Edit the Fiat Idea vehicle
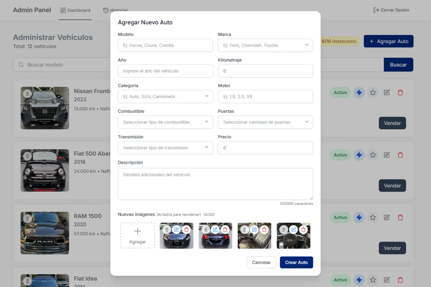 (x=387, y=280)
